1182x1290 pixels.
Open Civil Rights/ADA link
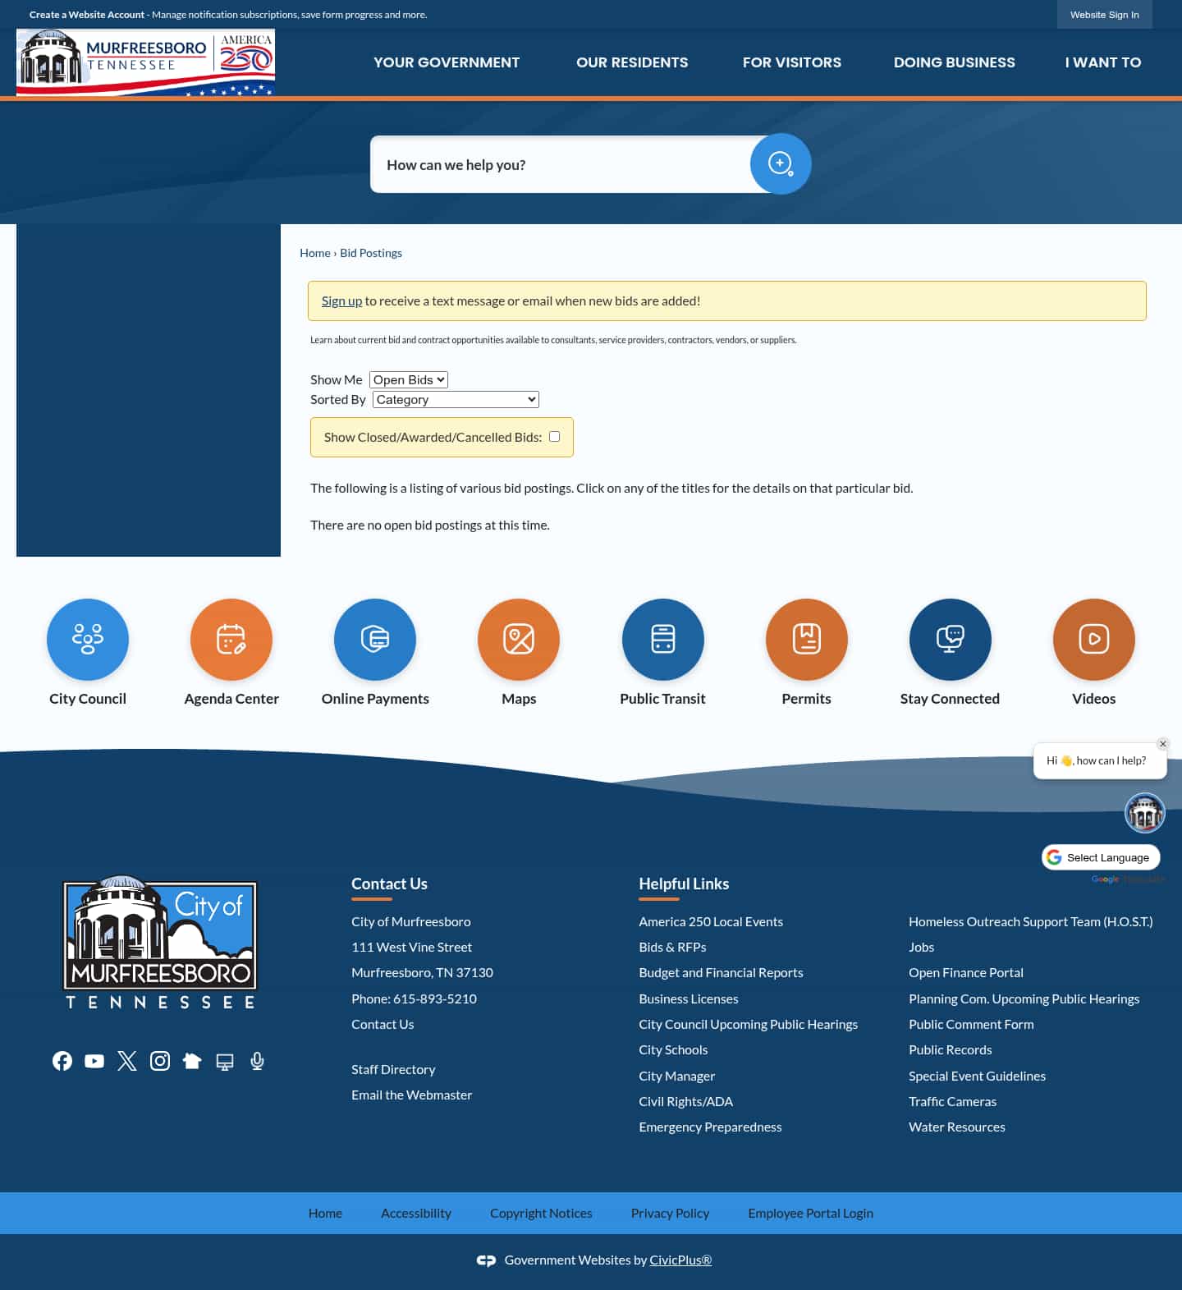(x=686, y=1101)
